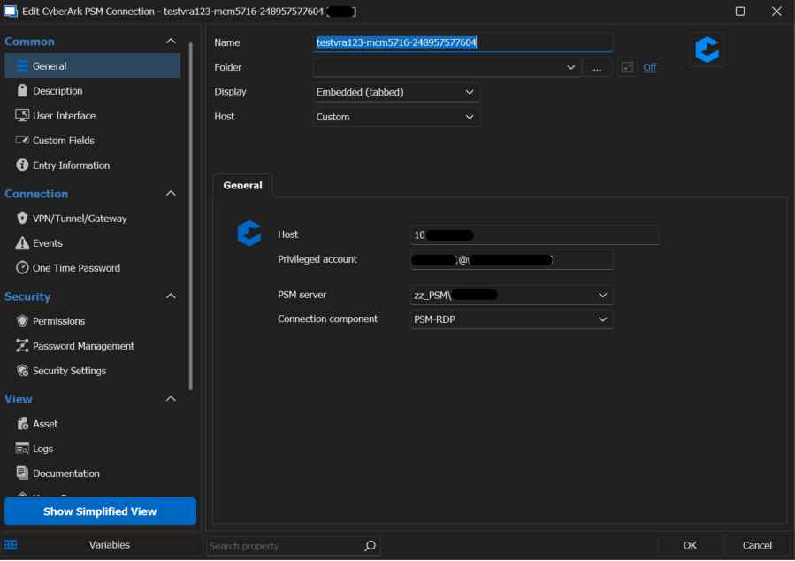795x561 pixels.
Task: Click the search magnifier icon in Search property
Action: pos(371,546)
